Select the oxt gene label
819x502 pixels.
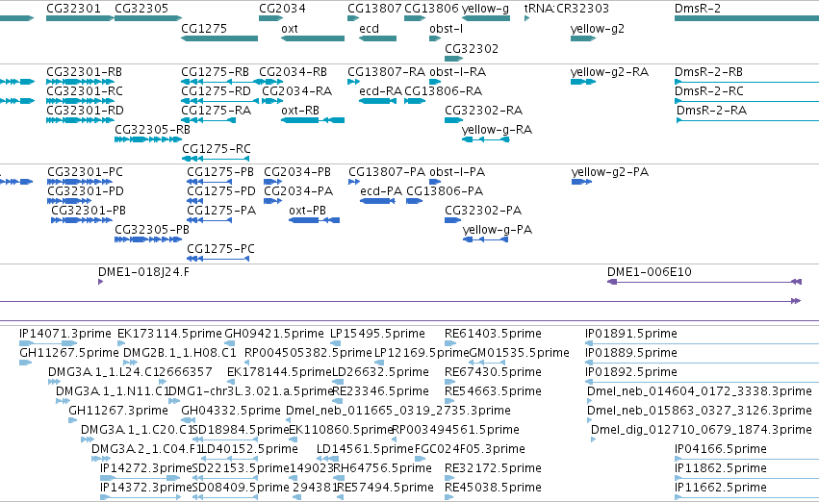pos(290,29)
